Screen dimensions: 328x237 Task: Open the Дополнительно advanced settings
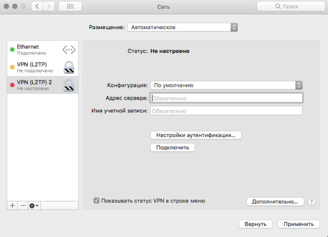click(275, 202)
